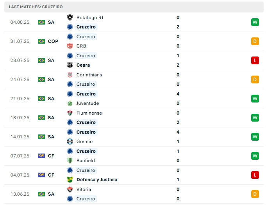Click the Last Matches: Cruzeiro header
This screenshot has height=205, width=268.
(36, 7)
